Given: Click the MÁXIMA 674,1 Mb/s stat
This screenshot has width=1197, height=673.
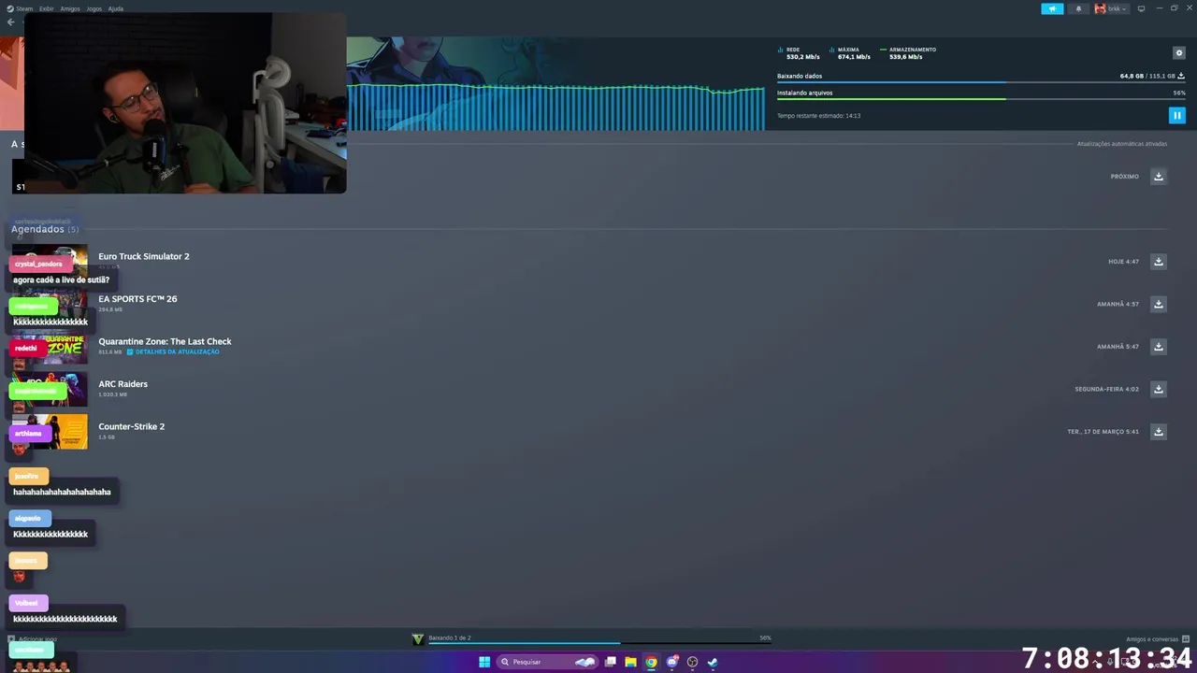Looking at the screenshot, I should [851, 53].
